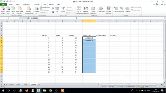Click Show Detail
Viewport: 166px width, 93px height.
coord(136,7)
